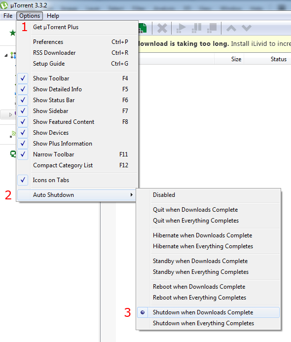Open RSS Downloader
Image resolution: width=291 pixels, height=342 pixels.
click(77, 53)
